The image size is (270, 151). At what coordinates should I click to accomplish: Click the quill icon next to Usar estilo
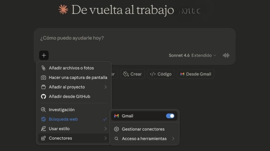point(43,128)
